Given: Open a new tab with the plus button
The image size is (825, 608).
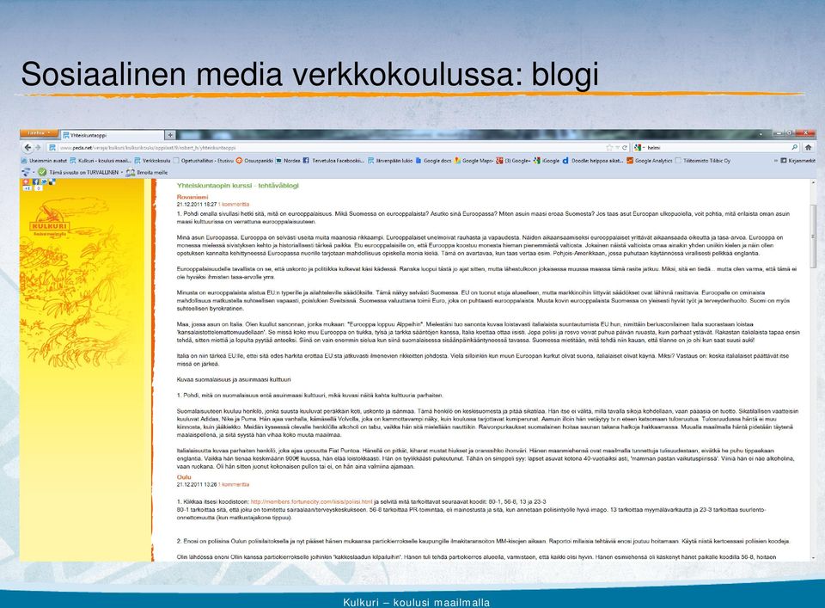Looking at the screenshot, I should (x=170, y=135).
